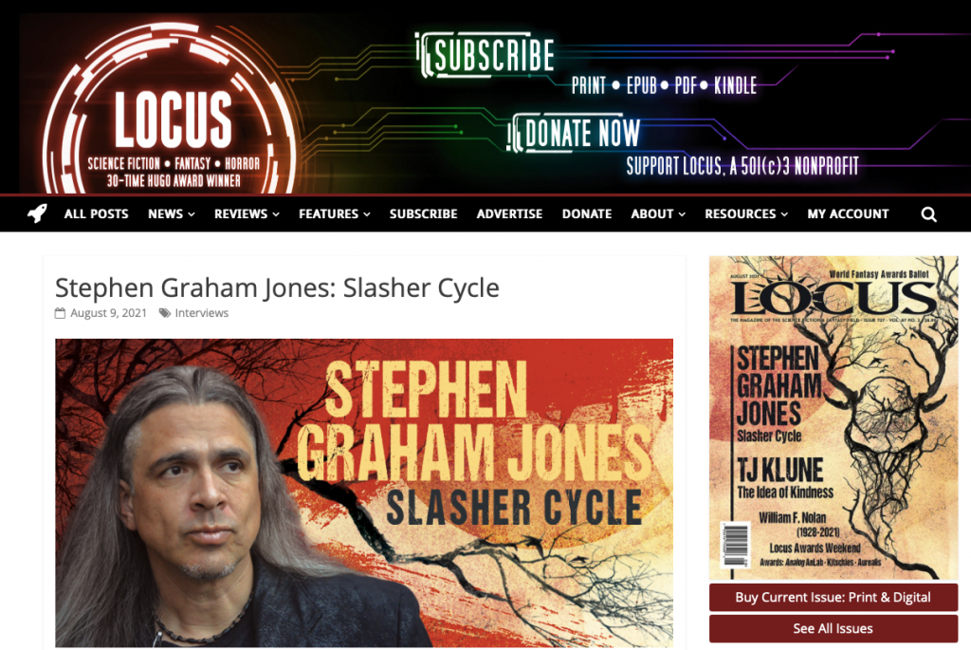Expand the Reviews dropdown menu

click(x=247, y=214)
